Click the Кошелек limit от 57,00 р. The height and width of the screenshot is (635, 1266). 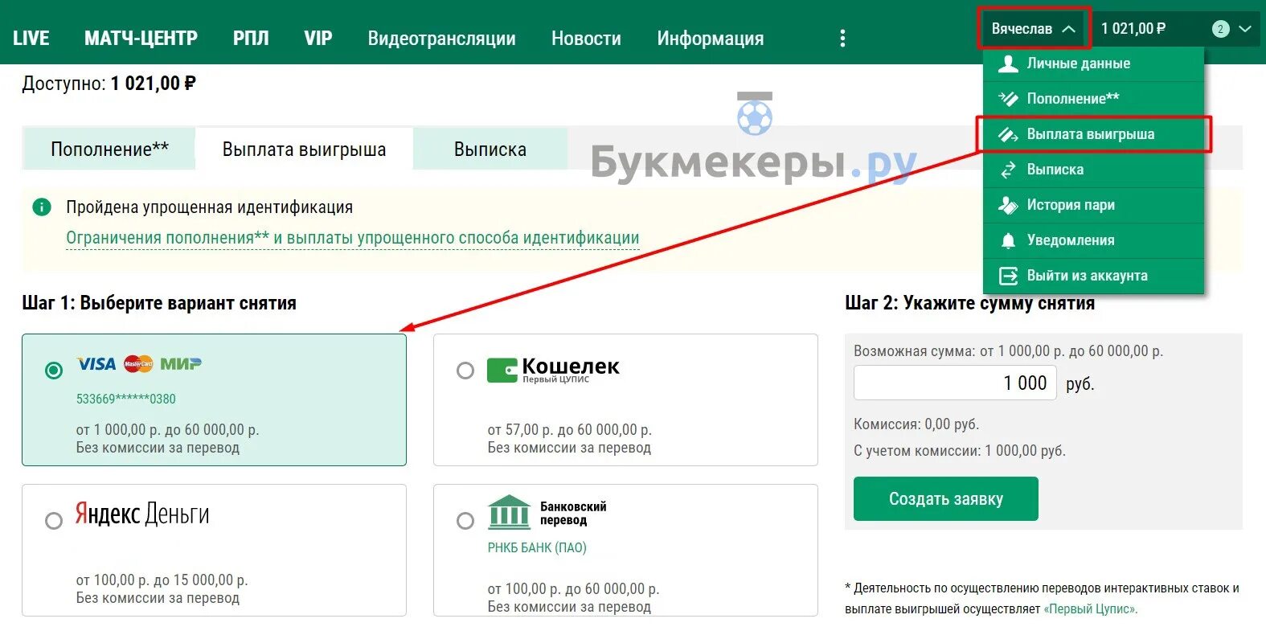coord(570,430)
